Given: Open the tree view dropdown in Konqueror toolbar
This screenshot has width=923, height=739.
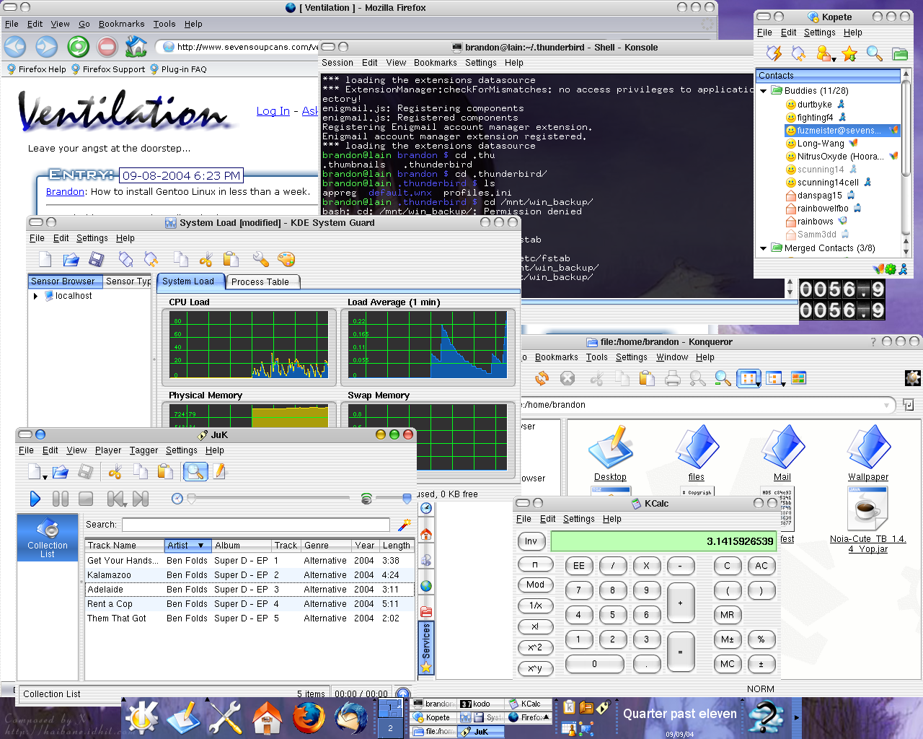Looking at the screenshot, I should click(x=783, y=384).
